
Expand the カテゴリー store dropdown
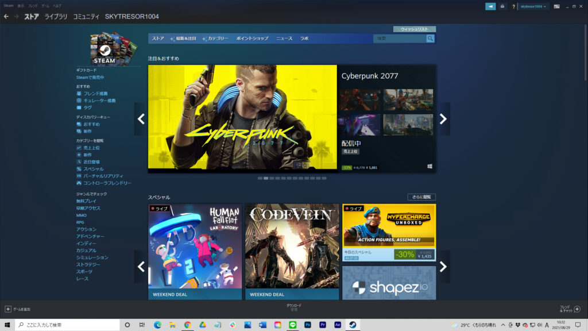pyautogui.click(x=215, y=39)
